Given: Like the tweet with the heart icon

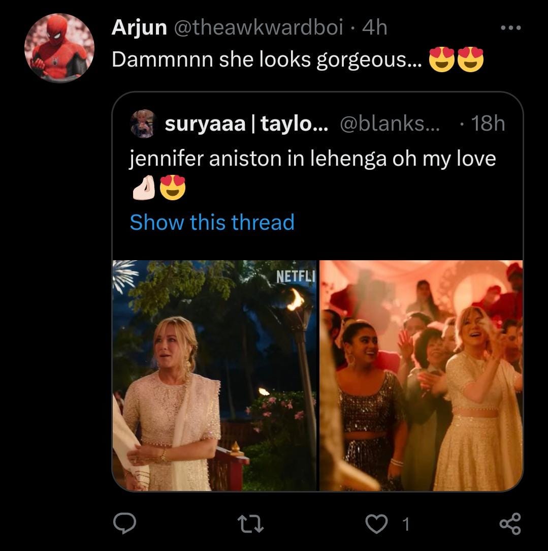Looking at the screenshot, I should pyautogui.click(x=376, y=524).
